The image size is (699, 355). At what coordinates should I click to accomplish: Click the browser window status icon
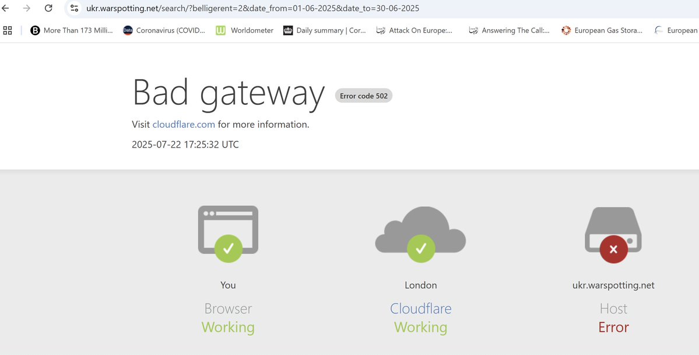(229, 234)
